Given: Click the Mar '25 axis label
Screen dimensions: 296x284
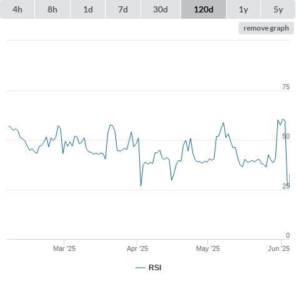Looking at the screenshot, I should 64,248.
